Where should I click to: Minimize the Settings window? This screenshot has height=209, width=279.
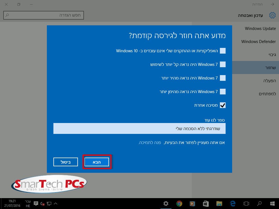point(31,4)
